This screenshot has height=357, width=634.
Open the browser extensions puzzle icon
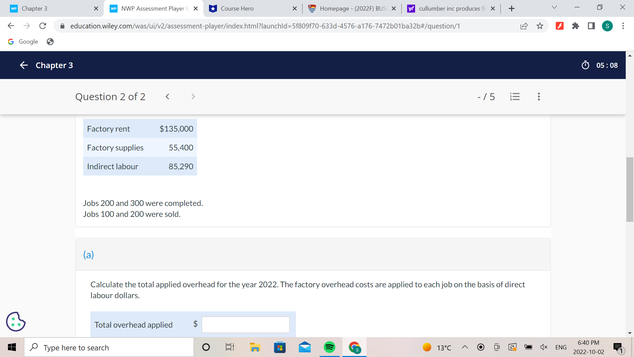pyautogui.click(x=576, y=26)
